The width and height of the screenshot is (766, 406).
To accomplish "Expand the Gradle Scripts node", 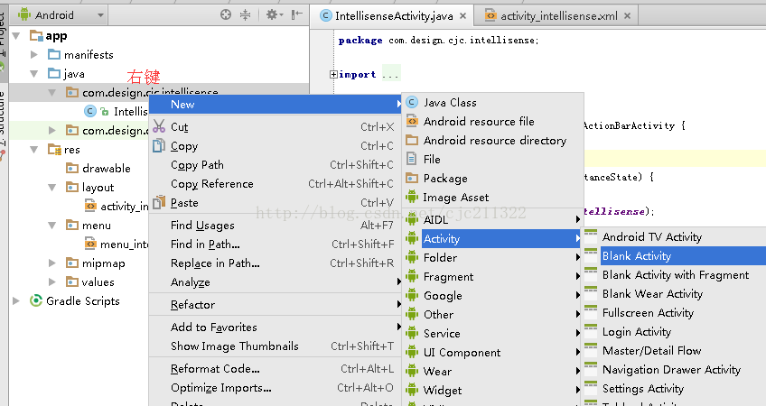I will tap(16, 301).
